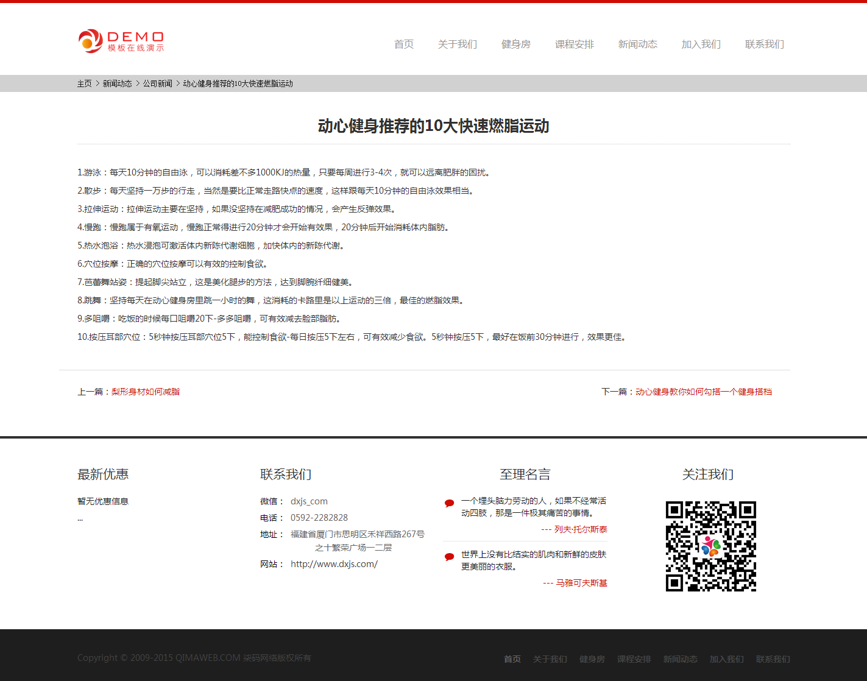
Task: Open previous article 梨形身材如何减脂
Action: click(x=145, y=392)
